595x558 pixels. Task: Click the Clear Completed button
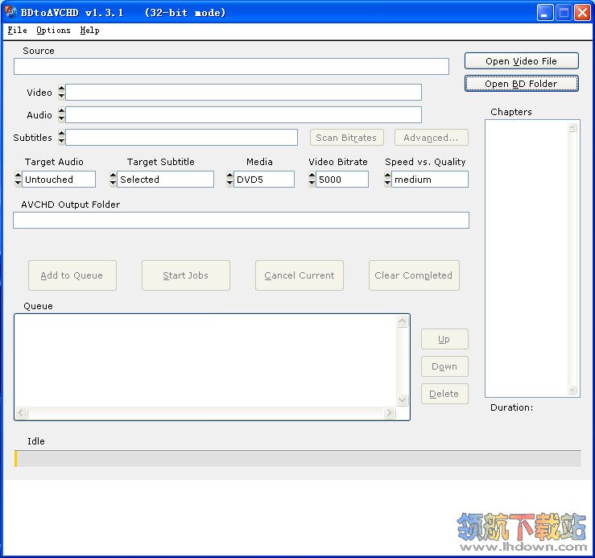coord(414,275)
